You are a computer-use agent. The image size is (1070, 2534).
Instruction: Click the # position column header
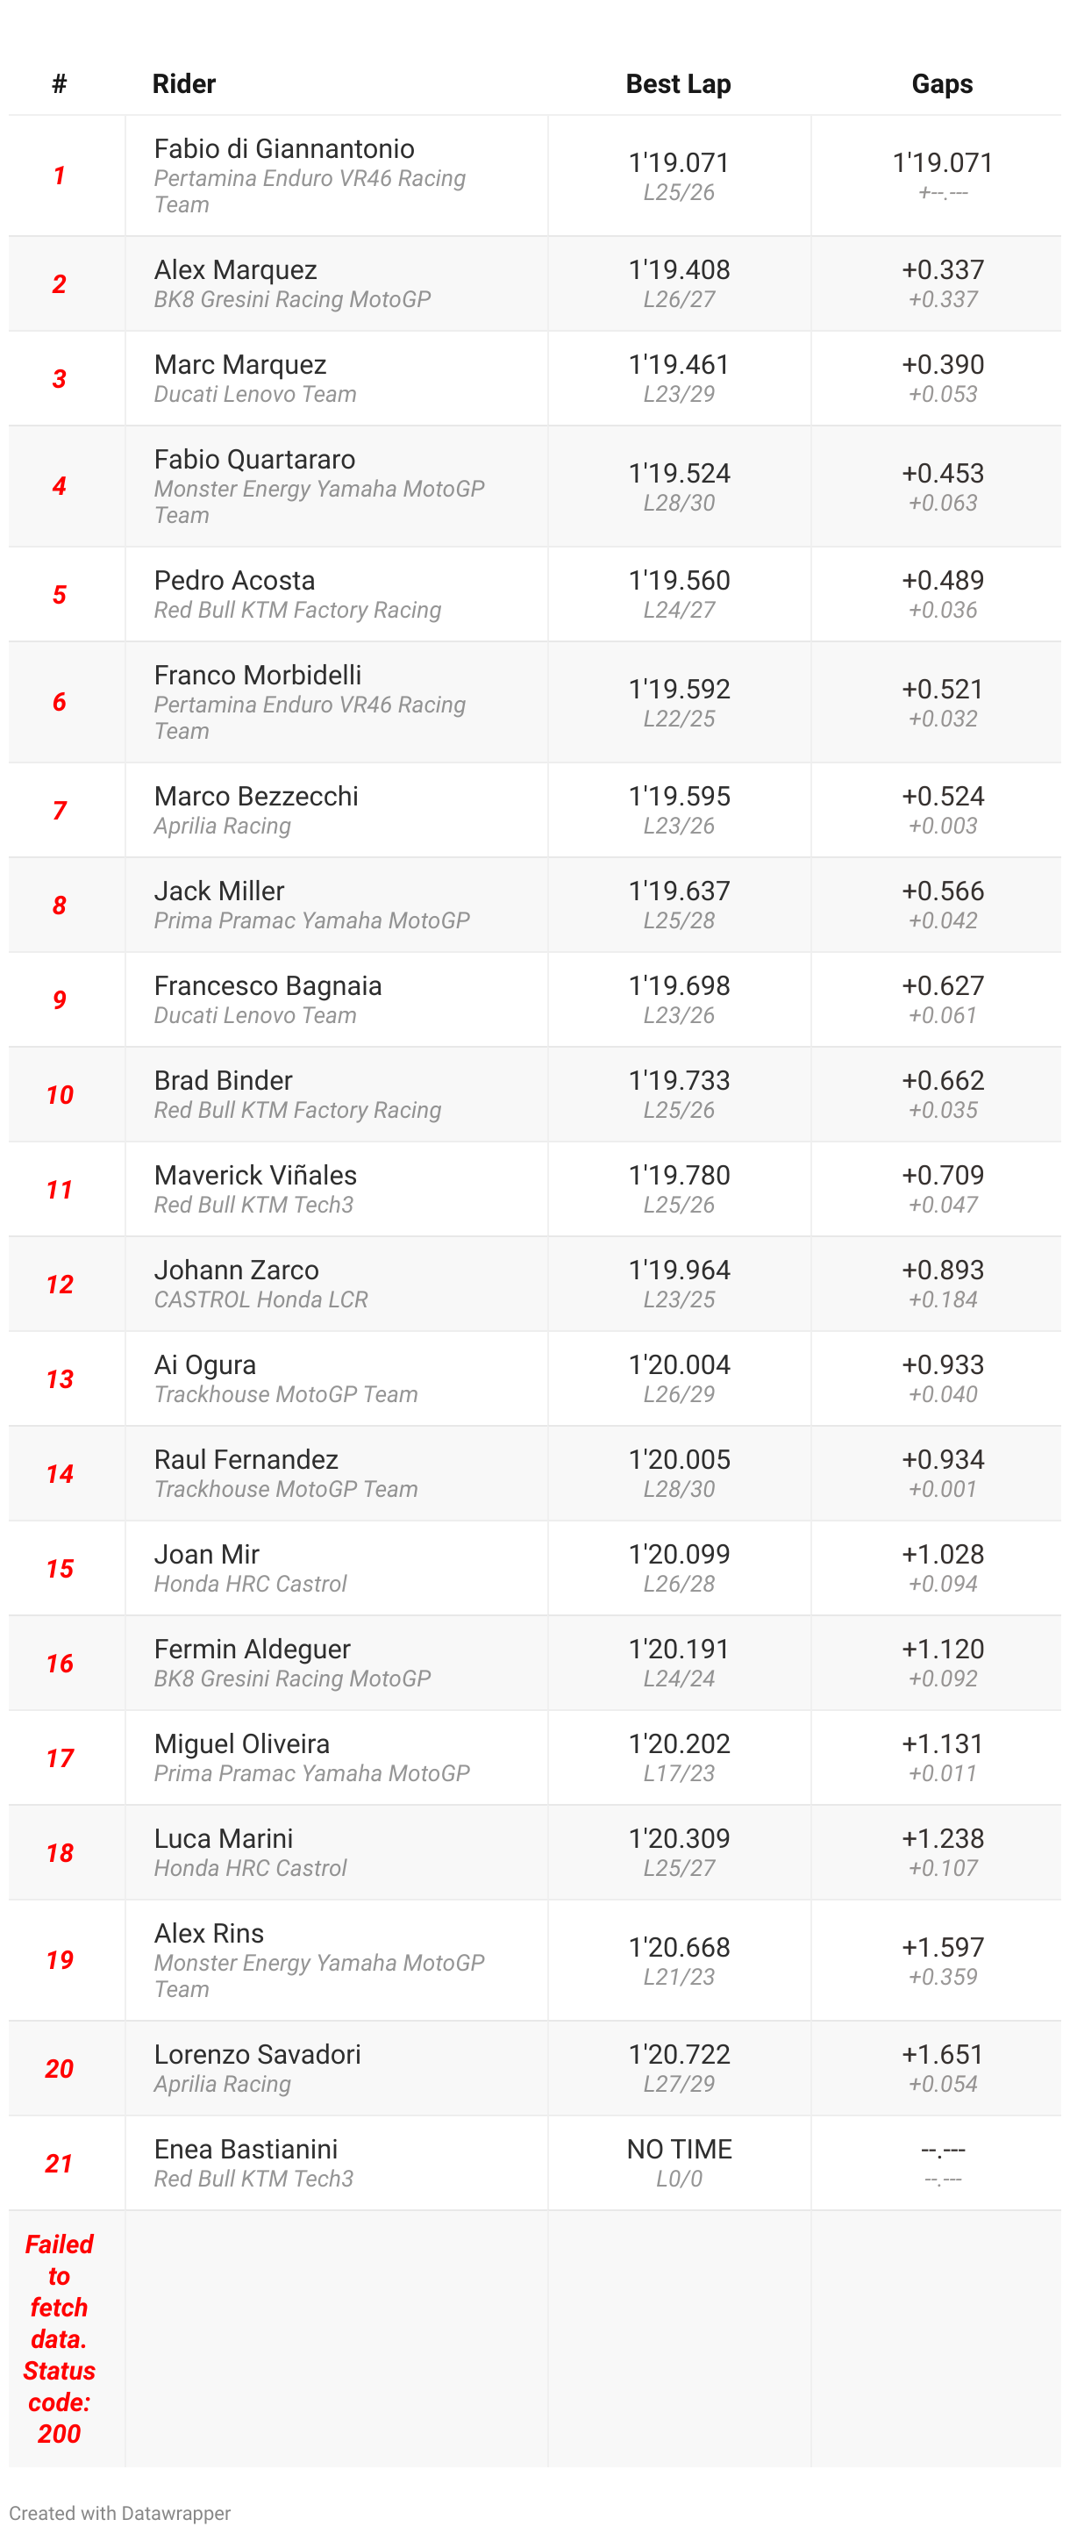(x=59, y=84)
